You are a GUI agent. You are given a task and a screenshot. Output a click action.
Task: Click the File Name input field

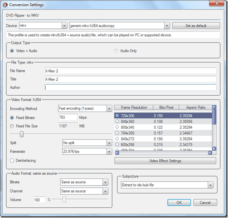coord(130,71)
